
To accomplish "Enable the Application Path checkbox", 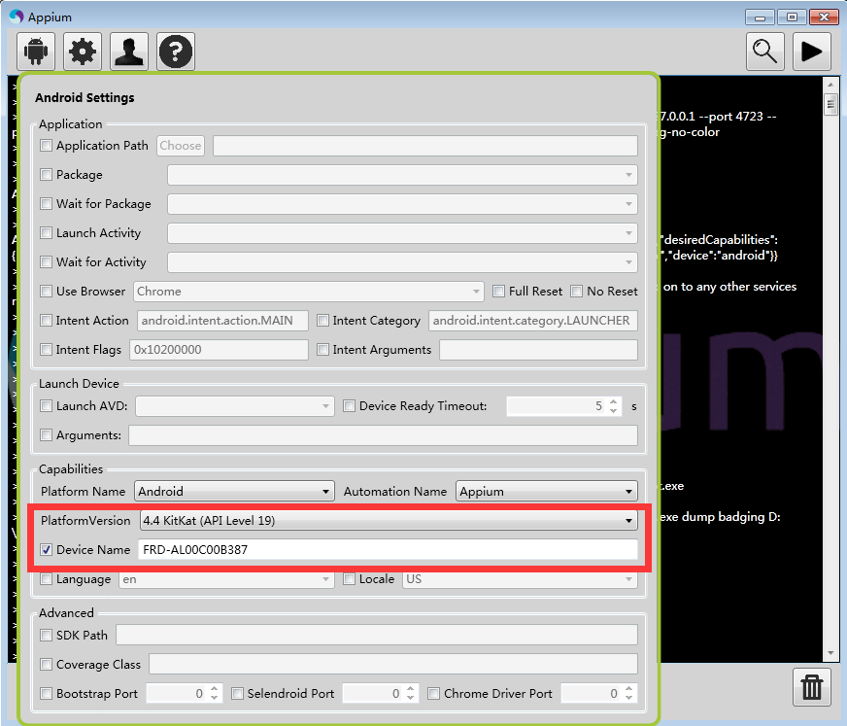I will pos(47,146).
